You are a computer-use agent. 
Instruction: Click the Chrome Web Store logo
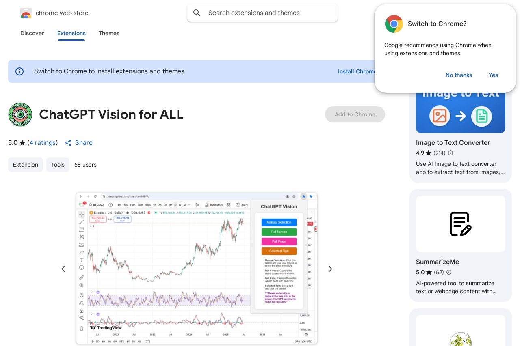tap(26, 13)
